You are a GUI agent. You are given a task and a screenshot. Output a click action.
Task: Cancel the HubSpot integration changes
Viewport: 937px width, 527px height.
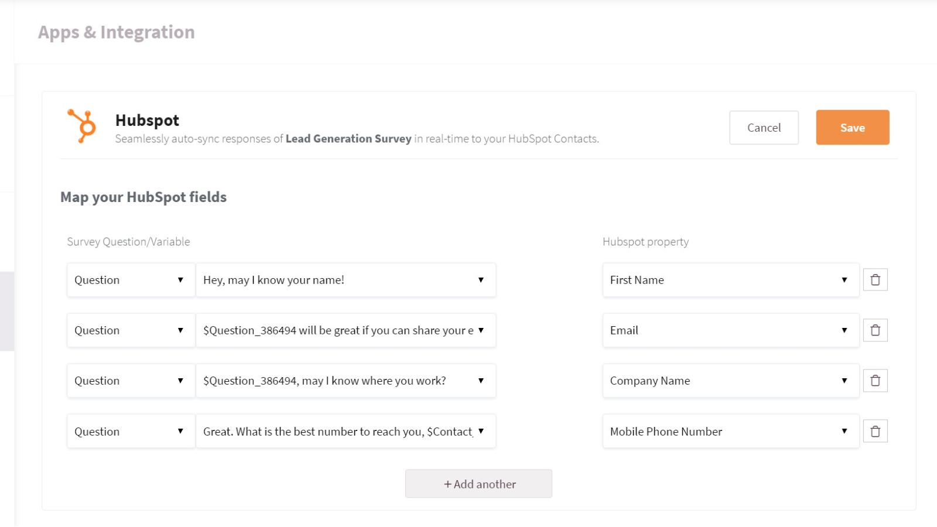[764, 127]
